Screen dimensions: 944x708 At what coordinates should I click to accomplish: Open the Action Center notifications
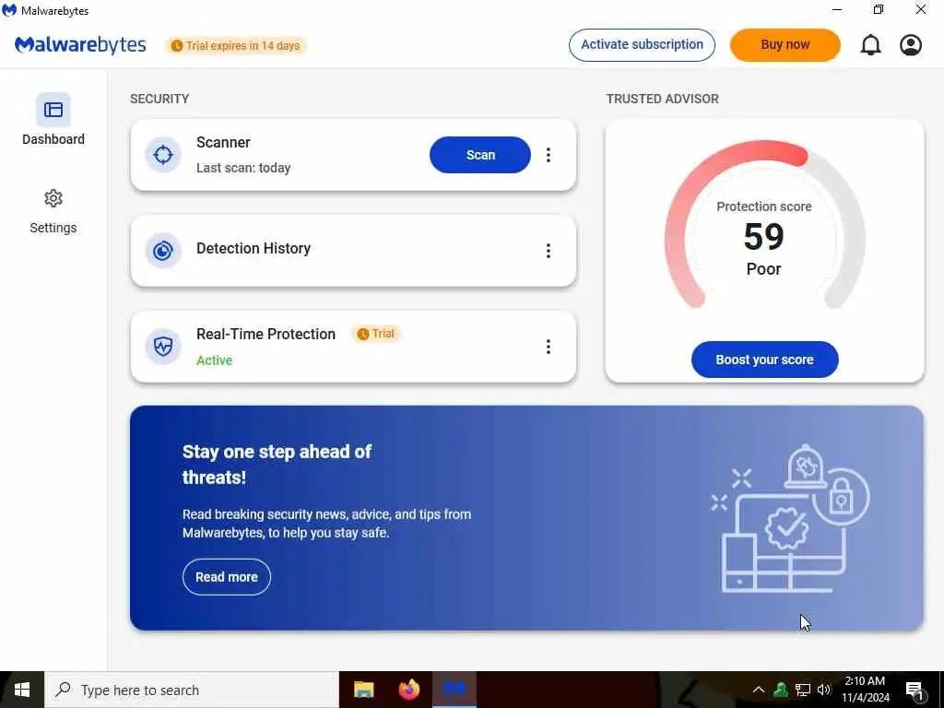[914, 690]
